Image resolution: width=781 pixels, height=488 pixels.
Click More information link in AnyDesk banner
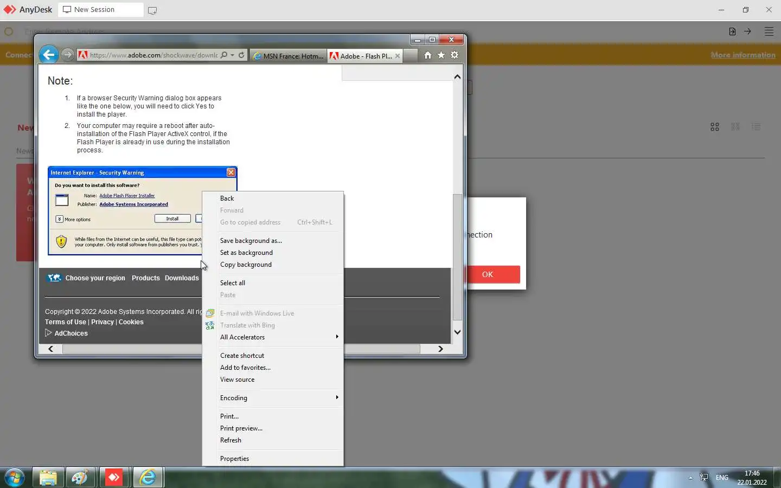(x=743, y=55)
